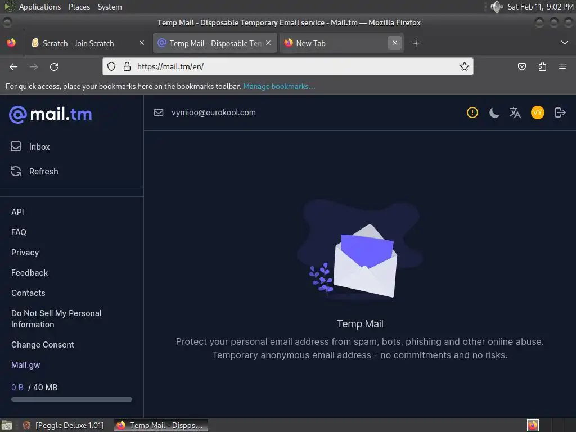Switch to the Temp Mail browser tab
The height and width of the screenshot is (432, 576).
215,43
